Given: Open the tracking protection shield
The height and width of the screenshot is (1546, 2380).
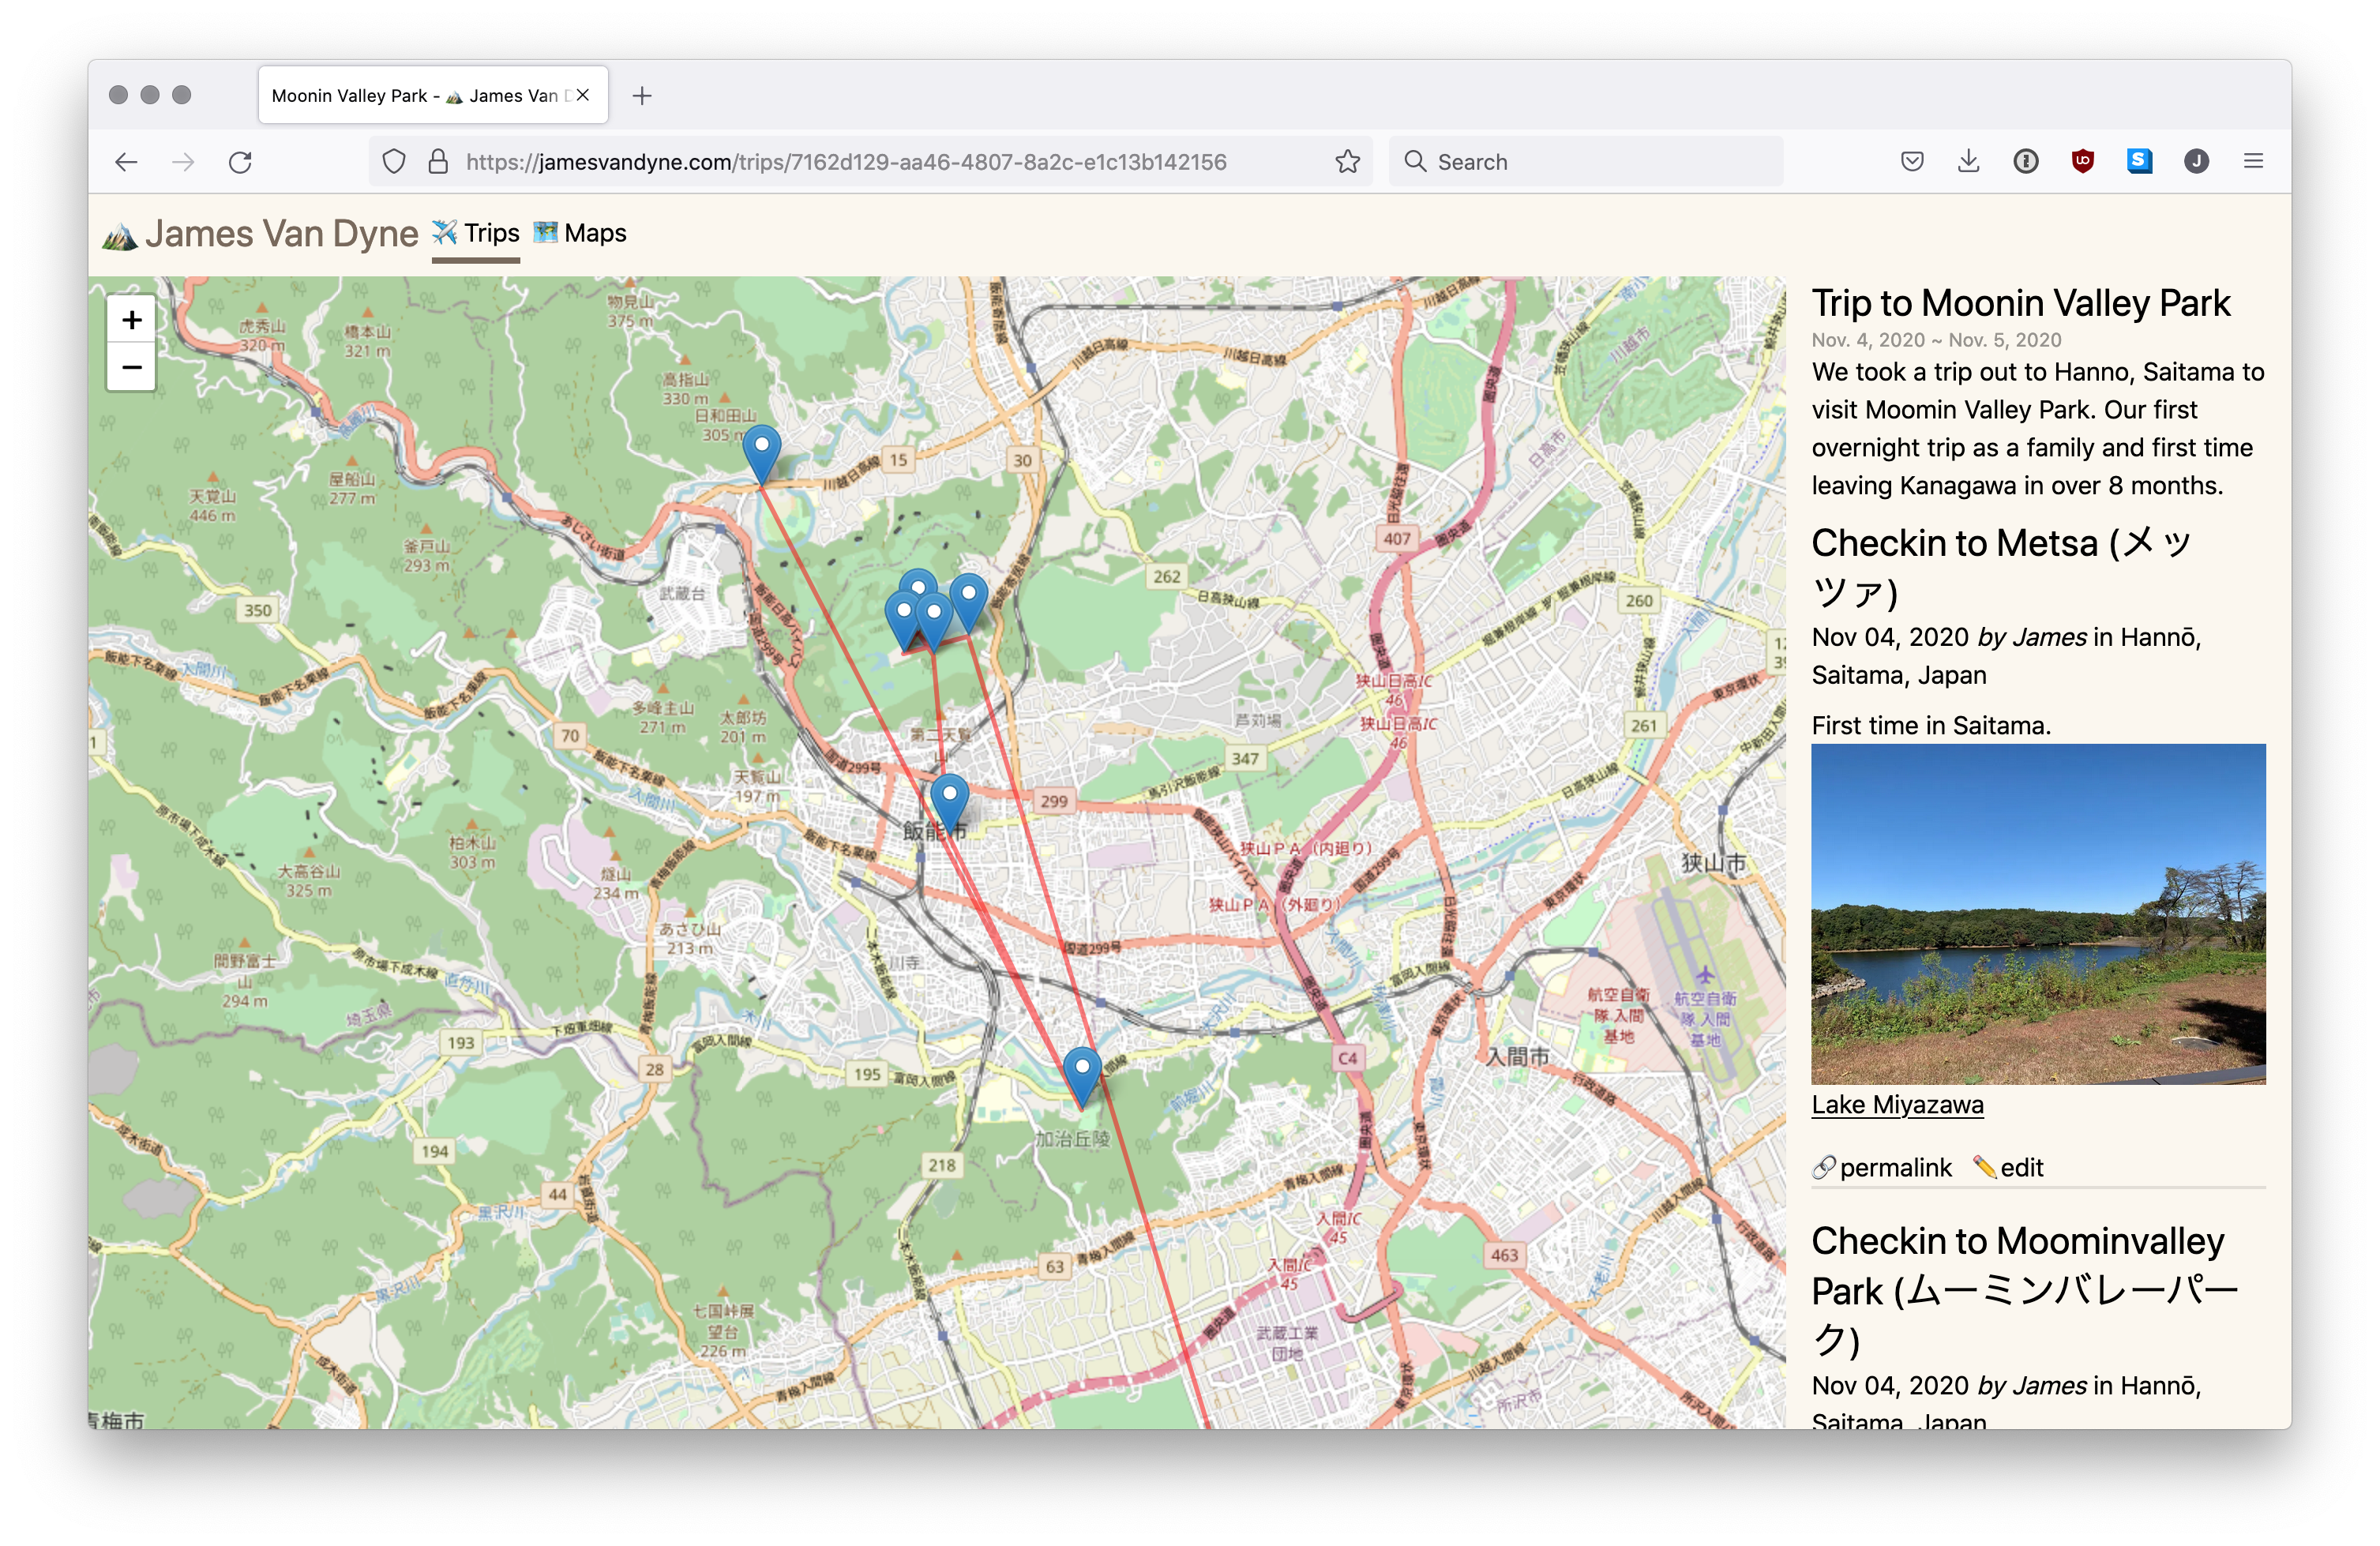Looking at the screenshot, I should coord(394,162).
